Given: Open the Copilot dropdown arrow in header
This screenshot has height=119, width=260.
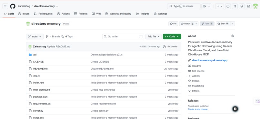Looking at the screenshot, I should [x=209, y=6].
